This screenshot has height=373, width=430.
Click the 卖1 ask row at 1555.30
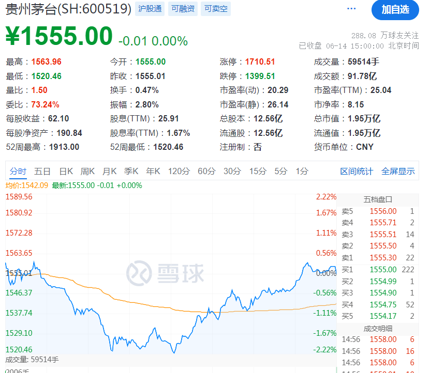(x=378, y=258)
